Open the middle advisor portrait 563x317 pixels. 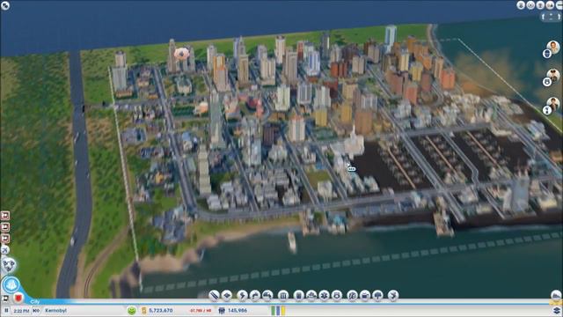[x=553, y=75]
